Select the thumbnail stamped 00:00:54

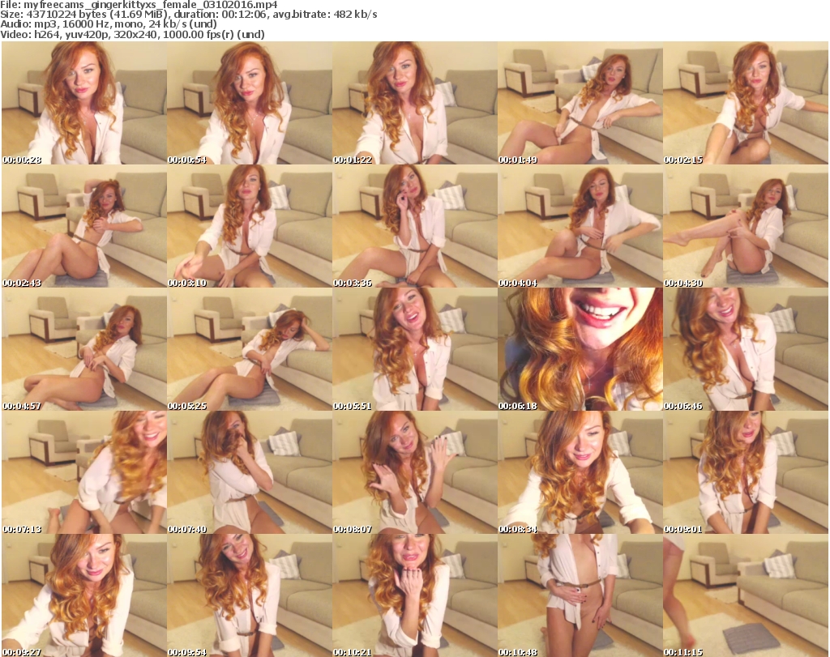click(x=250, y=103)
